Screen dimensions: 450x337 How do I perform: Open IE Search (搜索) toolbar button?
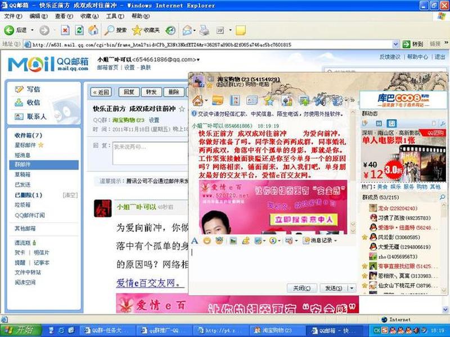[x=115, y=30]
